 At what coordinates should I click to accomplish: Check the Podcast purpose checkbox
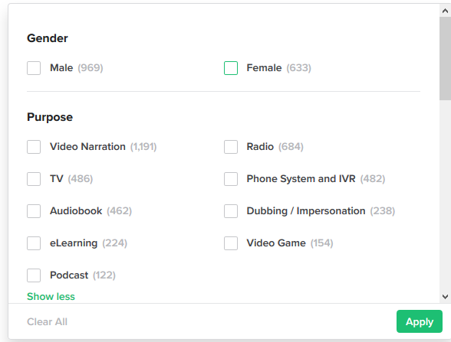(34, 275)
